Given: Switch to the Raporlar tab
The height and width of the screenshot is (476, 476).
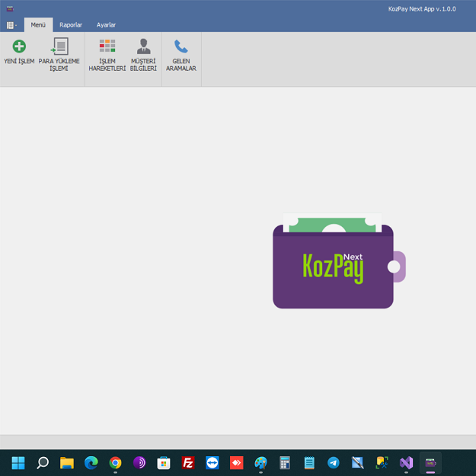Looking at the screenshot, I should click(x=71, y=25).
